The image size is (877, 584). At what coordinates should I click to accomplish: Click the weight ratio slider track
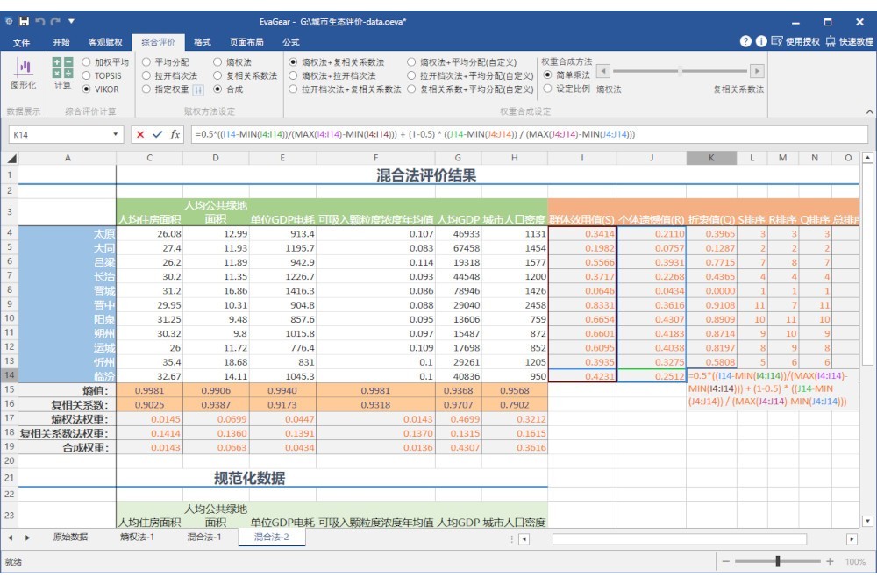680,71
